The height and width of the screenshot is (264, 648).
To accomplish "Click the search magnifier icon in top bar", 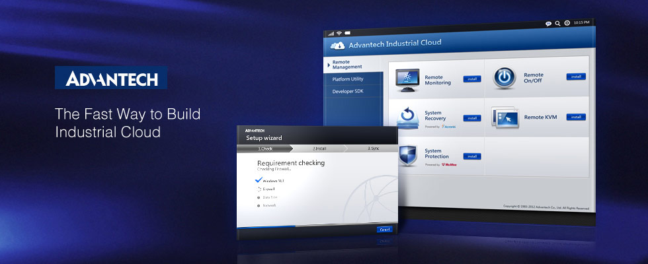I will [x=557, y=24].
